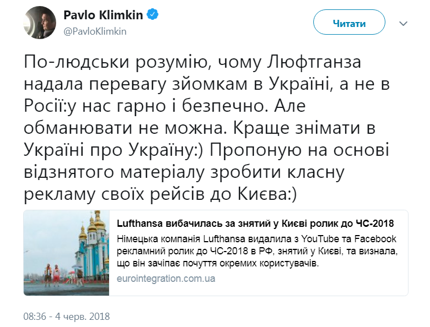The width and height of the screenshot is (430, 327).
Task: Open the tweet timestamp '08:36 - 4 черв. 2018'
Action: pyautogui.click(x=67, y=317)
